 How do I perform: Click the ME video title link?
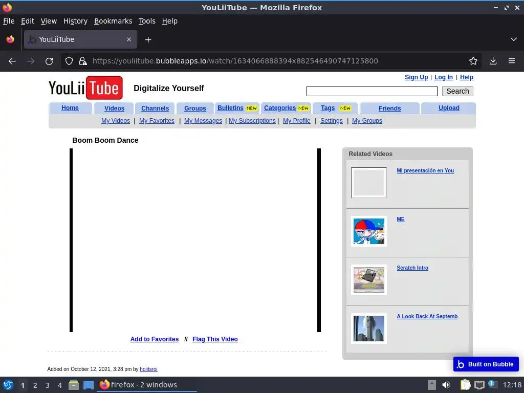click(x=400, y=219)
